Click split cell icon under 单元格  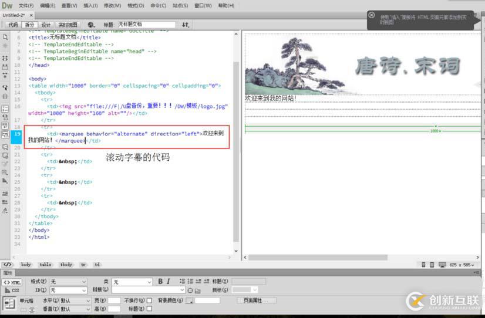[32, 310]
